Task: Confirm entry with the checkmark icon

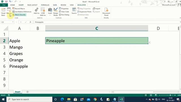Action: click(x=26, y=22)
